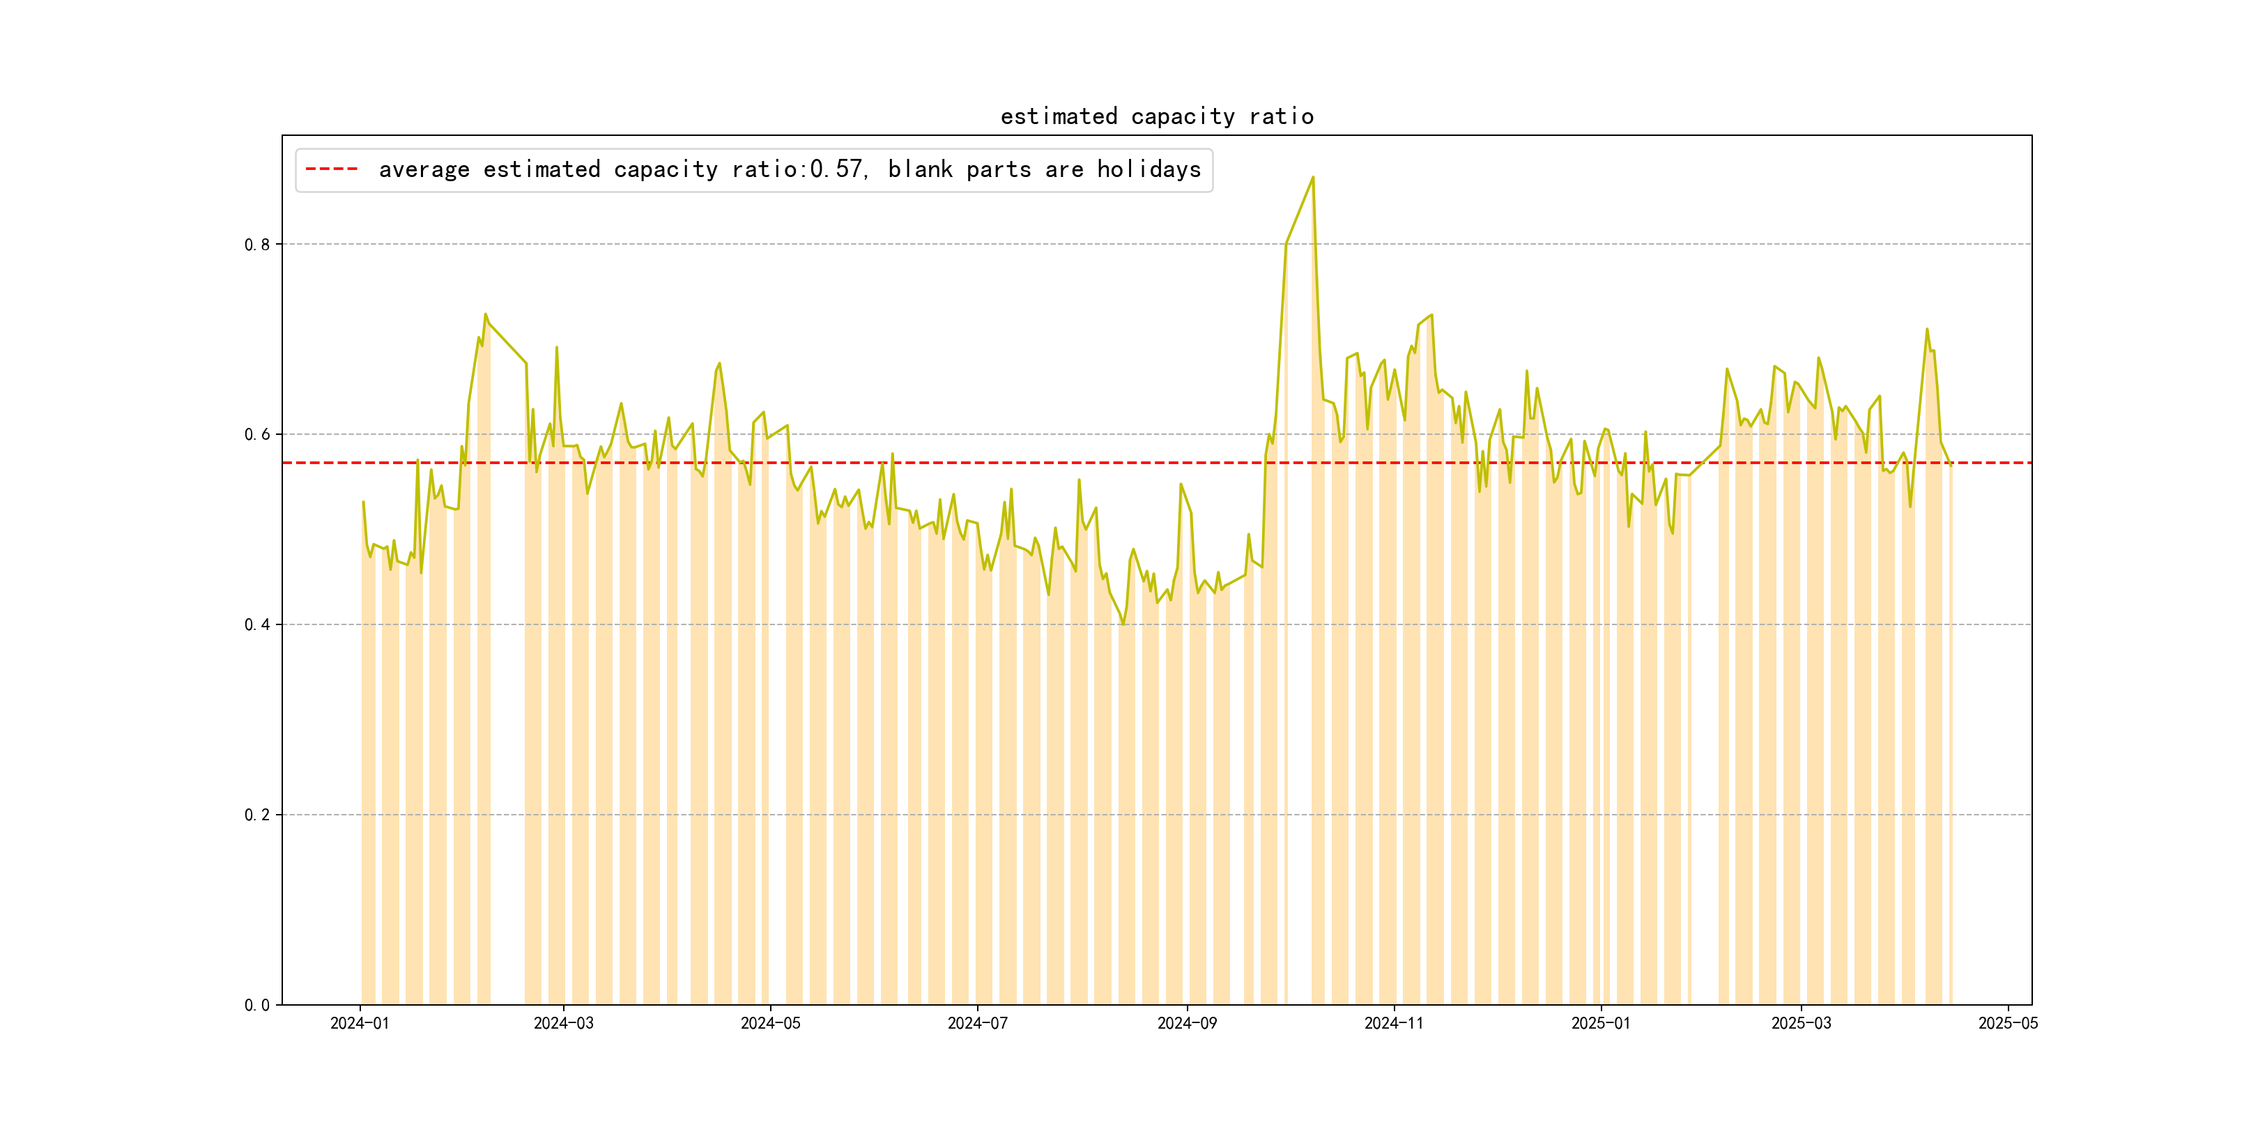The height and width of the screenshot is (1129, 2258).
Task: Click the 2025-03 x-axis label
Action: tap(1802, 1023)
